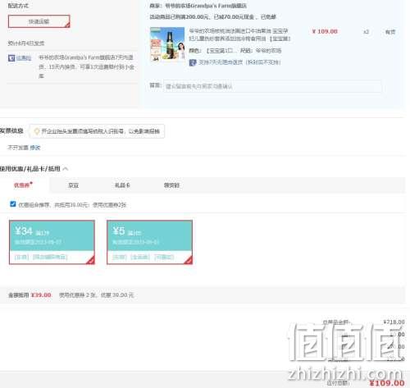The width and height of the screenshot is (410, 388).
Task: Click the checkmark corner on ¥34 coupon
Action: pyautogui.click(x=91, y=261)
